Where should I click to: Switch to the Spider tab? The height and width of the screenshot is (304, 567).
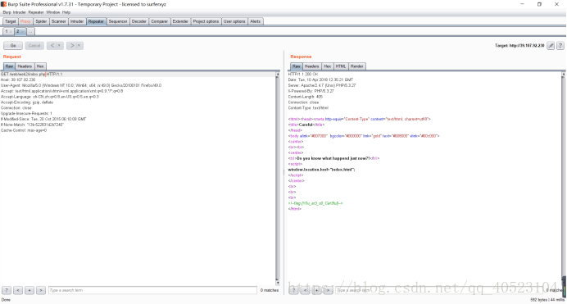(x=41, y=21)
